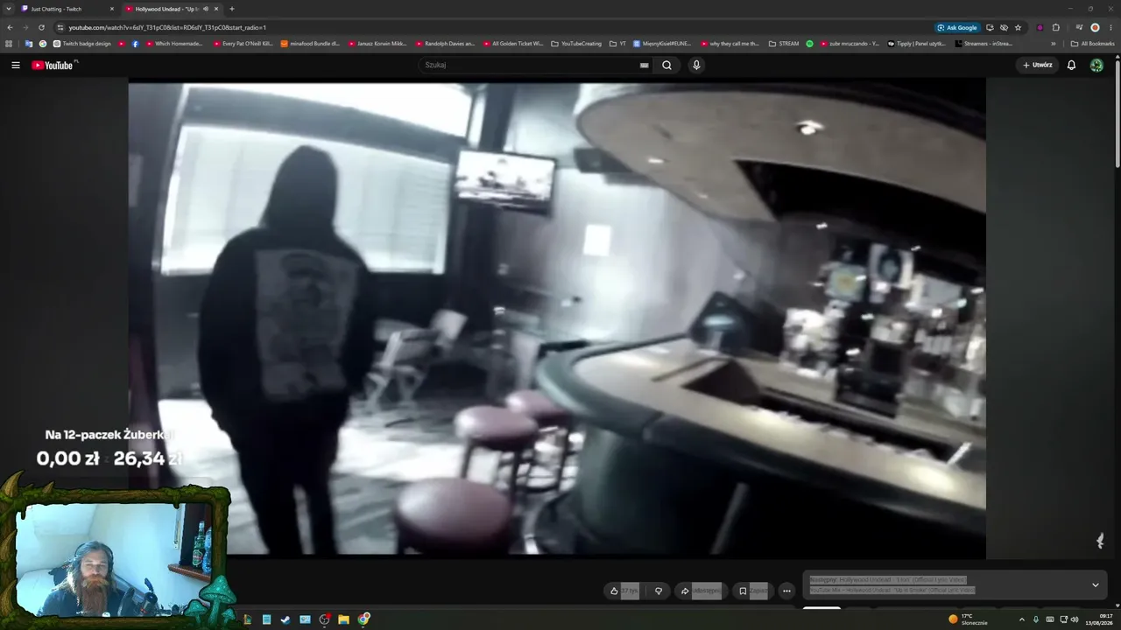Viewport: 1121px width, 630px height.
Task: Reload the YouTube page
Action: tap(41, 27)
